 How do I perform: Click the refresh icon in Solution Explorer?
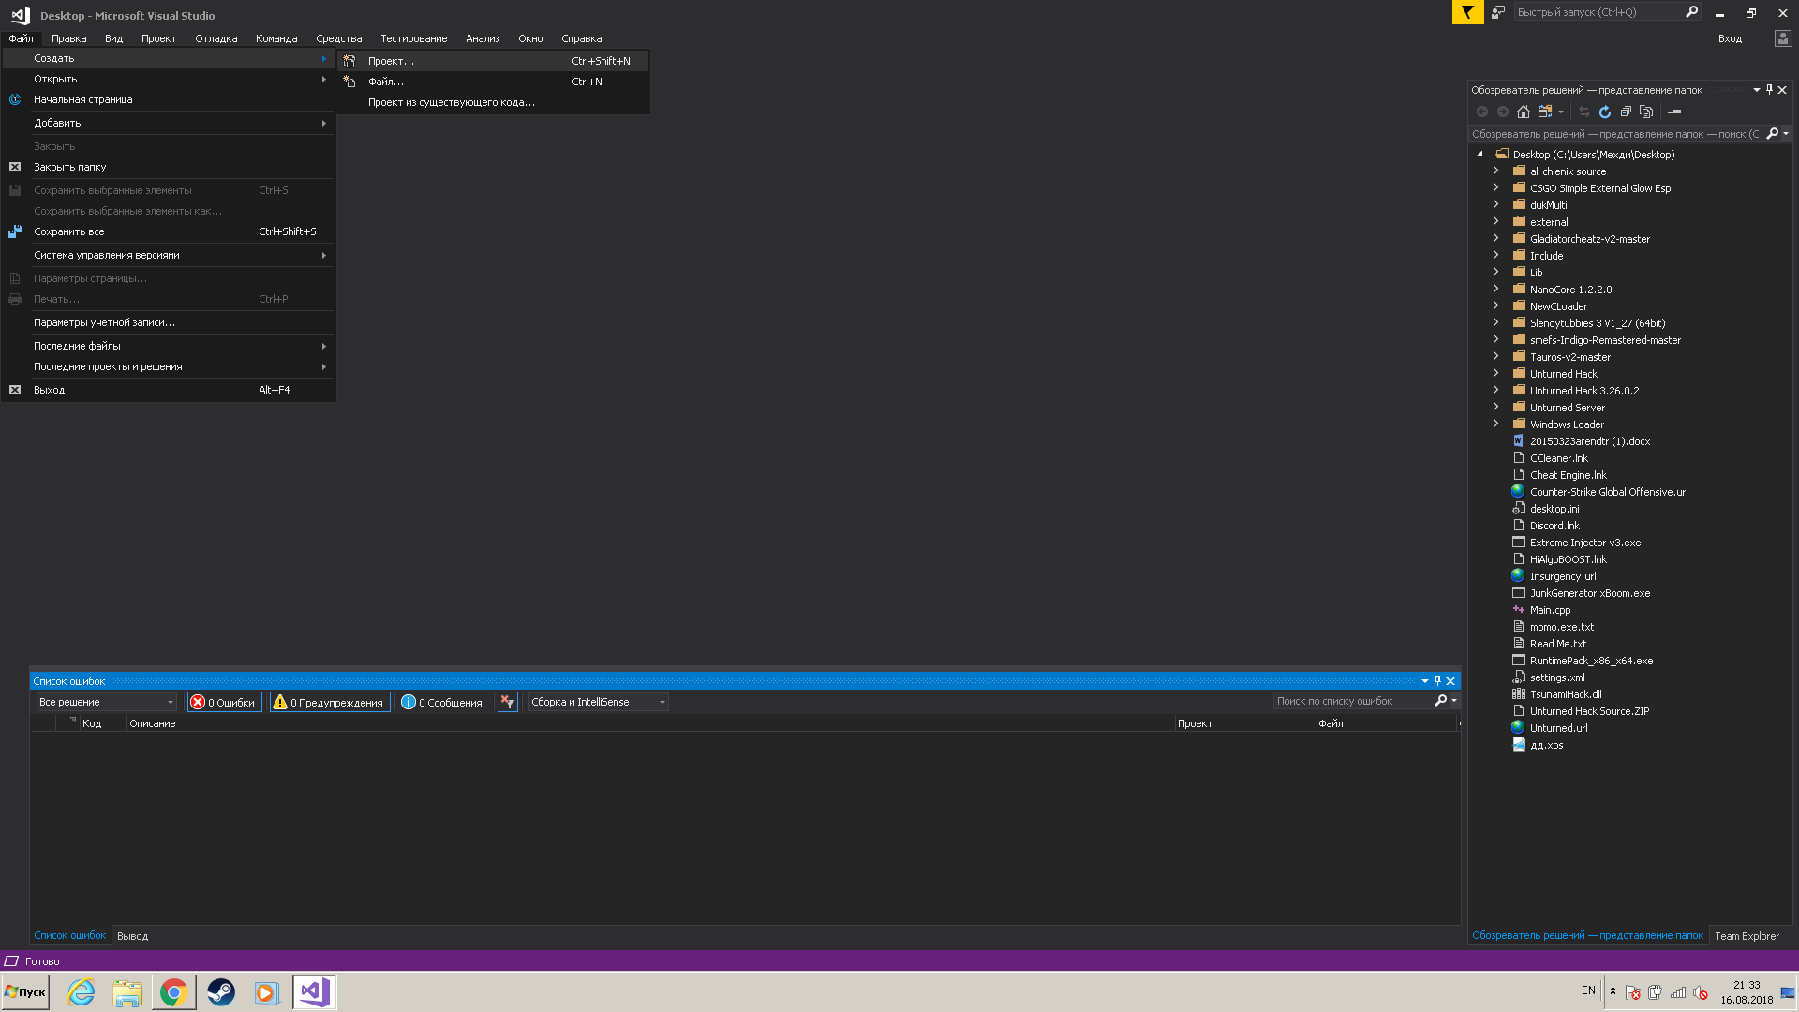point(1602,112)
